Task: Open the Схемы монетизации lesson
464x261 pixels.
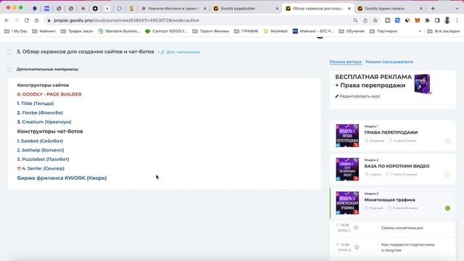Action: (x=402, y=228)
